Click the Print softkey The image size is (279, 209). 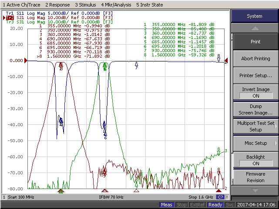255,42
